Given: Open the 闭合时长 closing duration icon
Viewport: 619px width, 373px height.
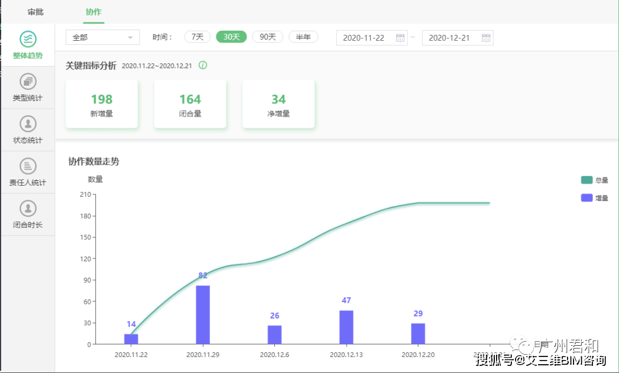Looking at the screenshot, I should pos(28,208).
